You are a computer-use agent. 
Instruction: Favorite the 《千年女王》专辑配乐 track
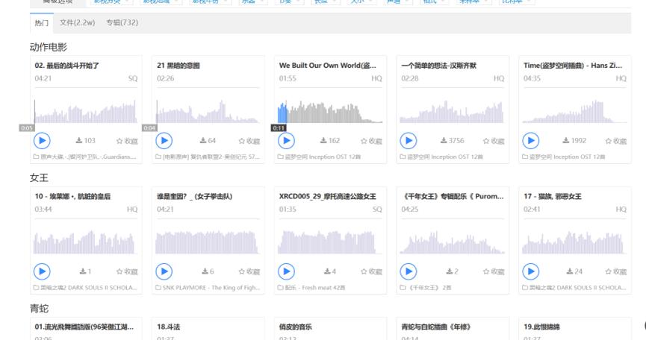[494, 271]
